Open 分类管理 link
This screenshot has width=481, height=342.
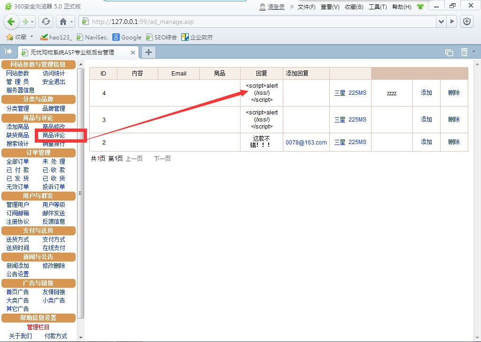(x=17, y=108)
